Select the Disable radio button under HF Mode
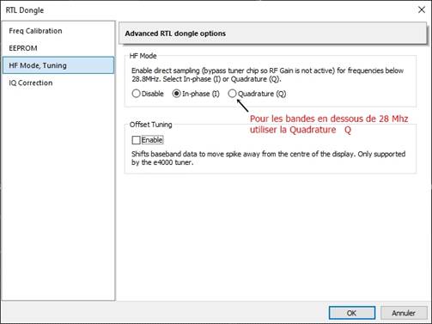Viewport: 432px width, 324px height. click(x=136, y=94)
